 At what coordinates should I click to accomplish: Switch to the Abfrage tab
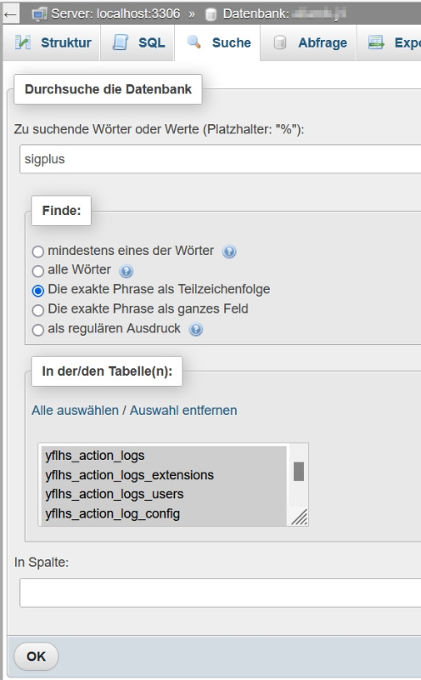click(310, 42)
